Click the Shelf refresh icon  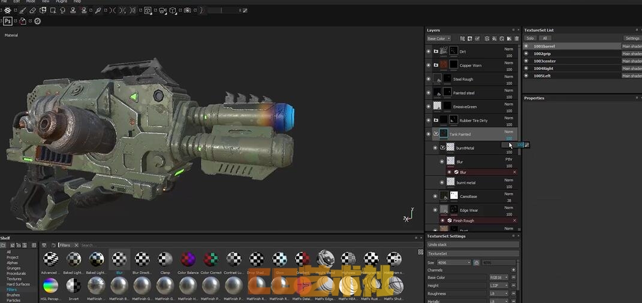click(53, 246)
